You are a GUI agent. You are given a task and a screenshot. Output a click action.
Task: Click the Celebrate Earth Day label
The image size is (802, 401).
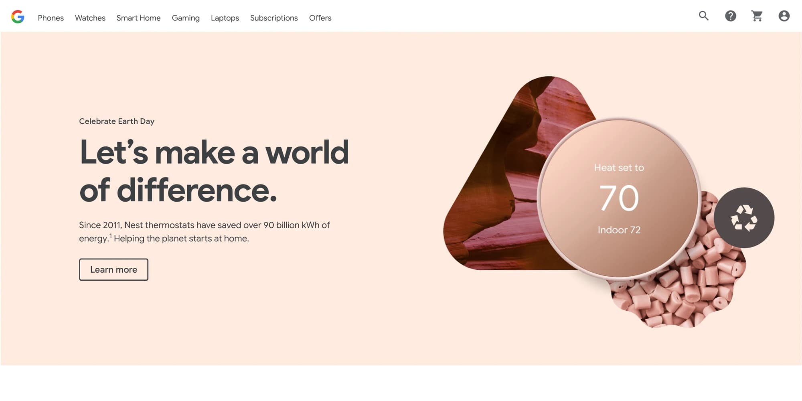(x=117, y=121)
